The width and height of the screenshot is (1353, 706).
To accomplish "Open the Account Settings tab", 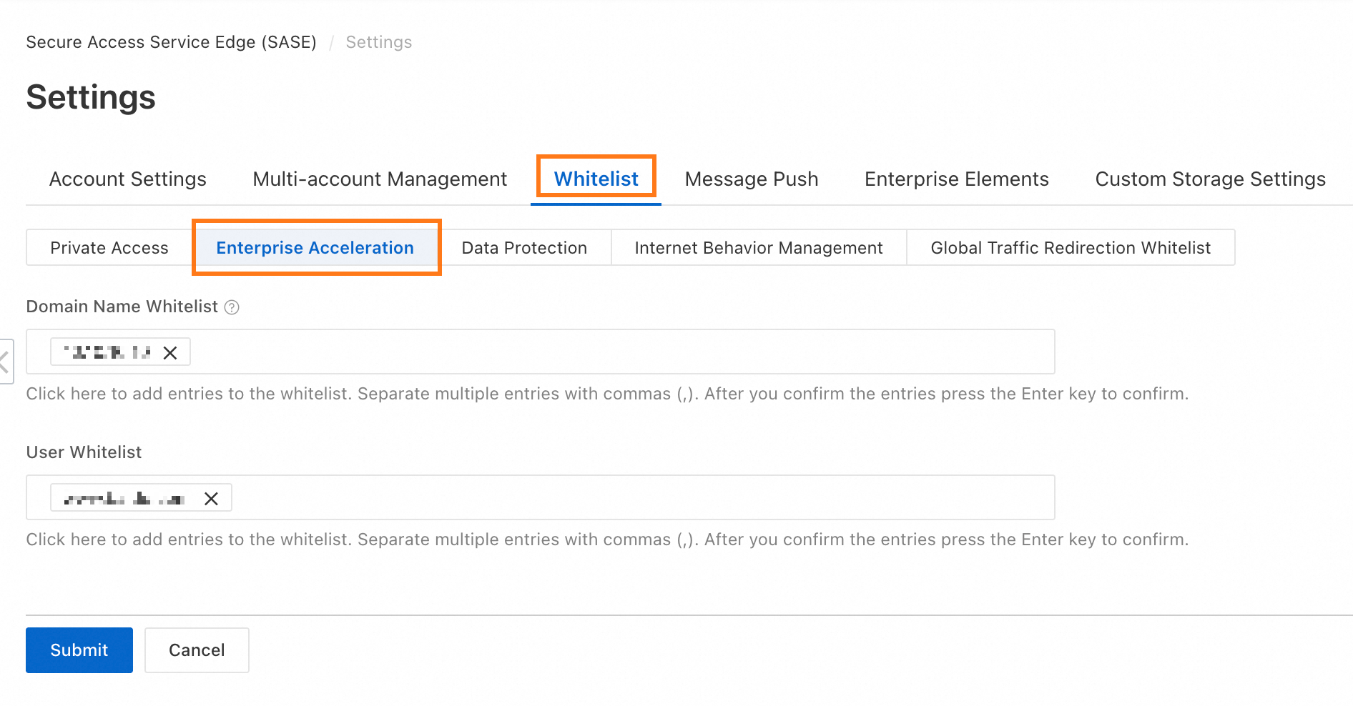I will tap(127, 179).
